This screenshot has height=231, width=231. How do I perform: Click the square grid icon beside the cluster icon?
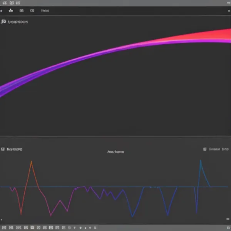pyautogui.click(x=22, y=11)
